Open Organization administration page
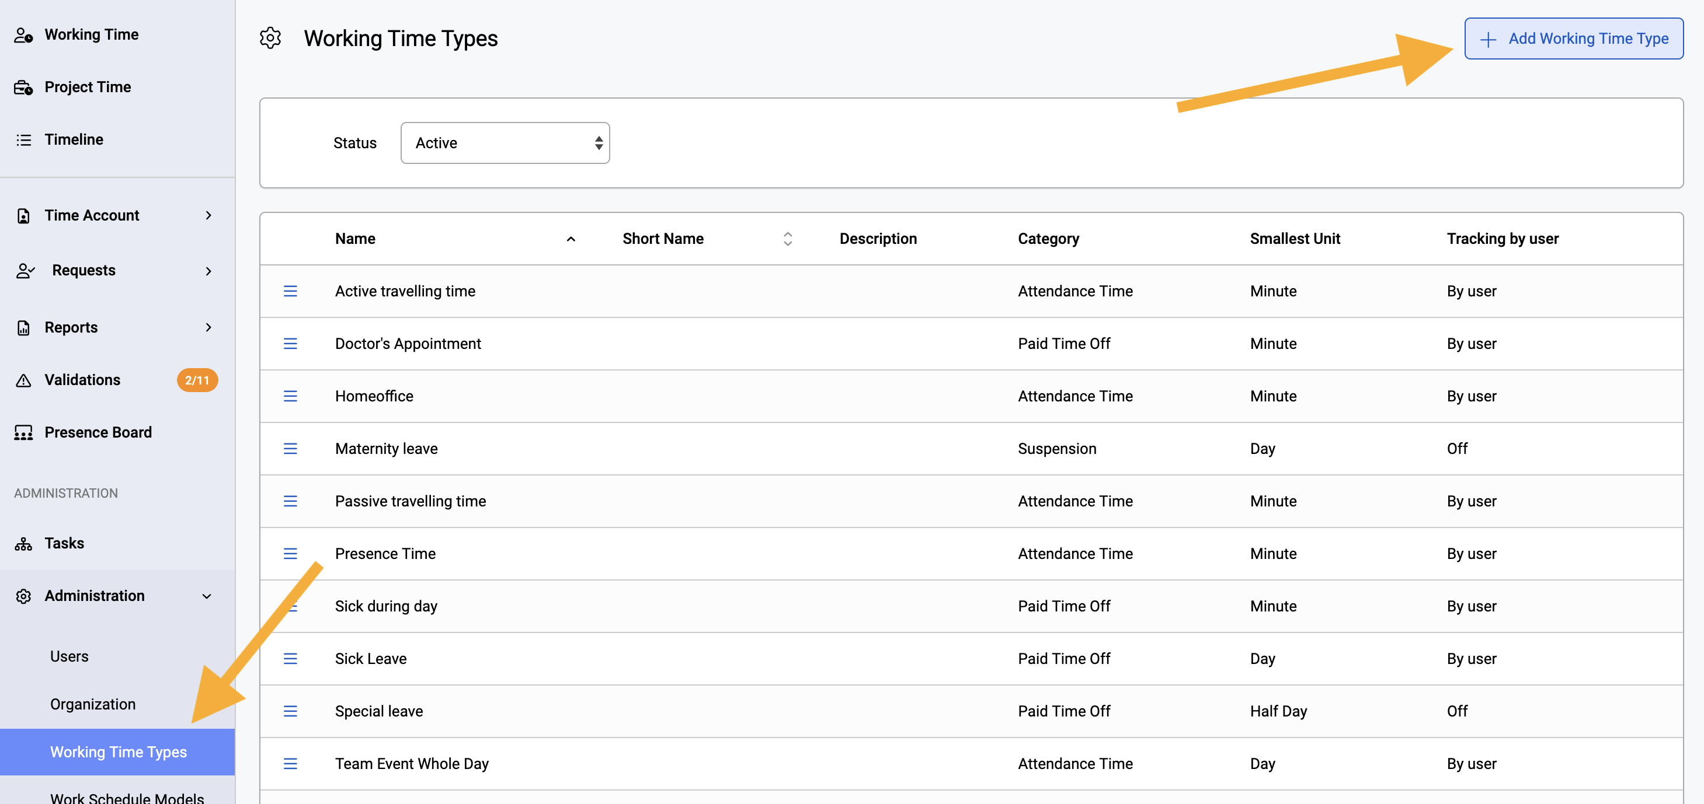The height and width of the screenshot is (804, 1704). point(93,704)
